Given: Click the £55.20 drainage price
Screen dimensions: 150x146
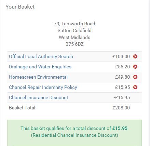Looking at the screenshot, I should [122, 67].
